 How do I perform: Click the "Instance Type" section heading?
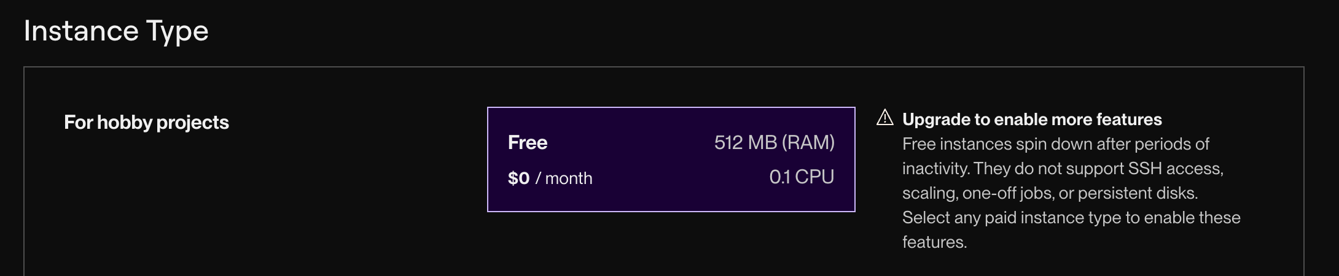click(x=116, y=31)
